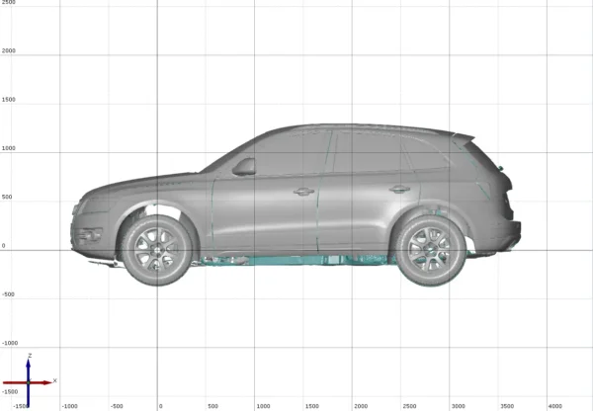
Task: Click the teal underbody section between the wheels
Action: click(x=298, y=260)
